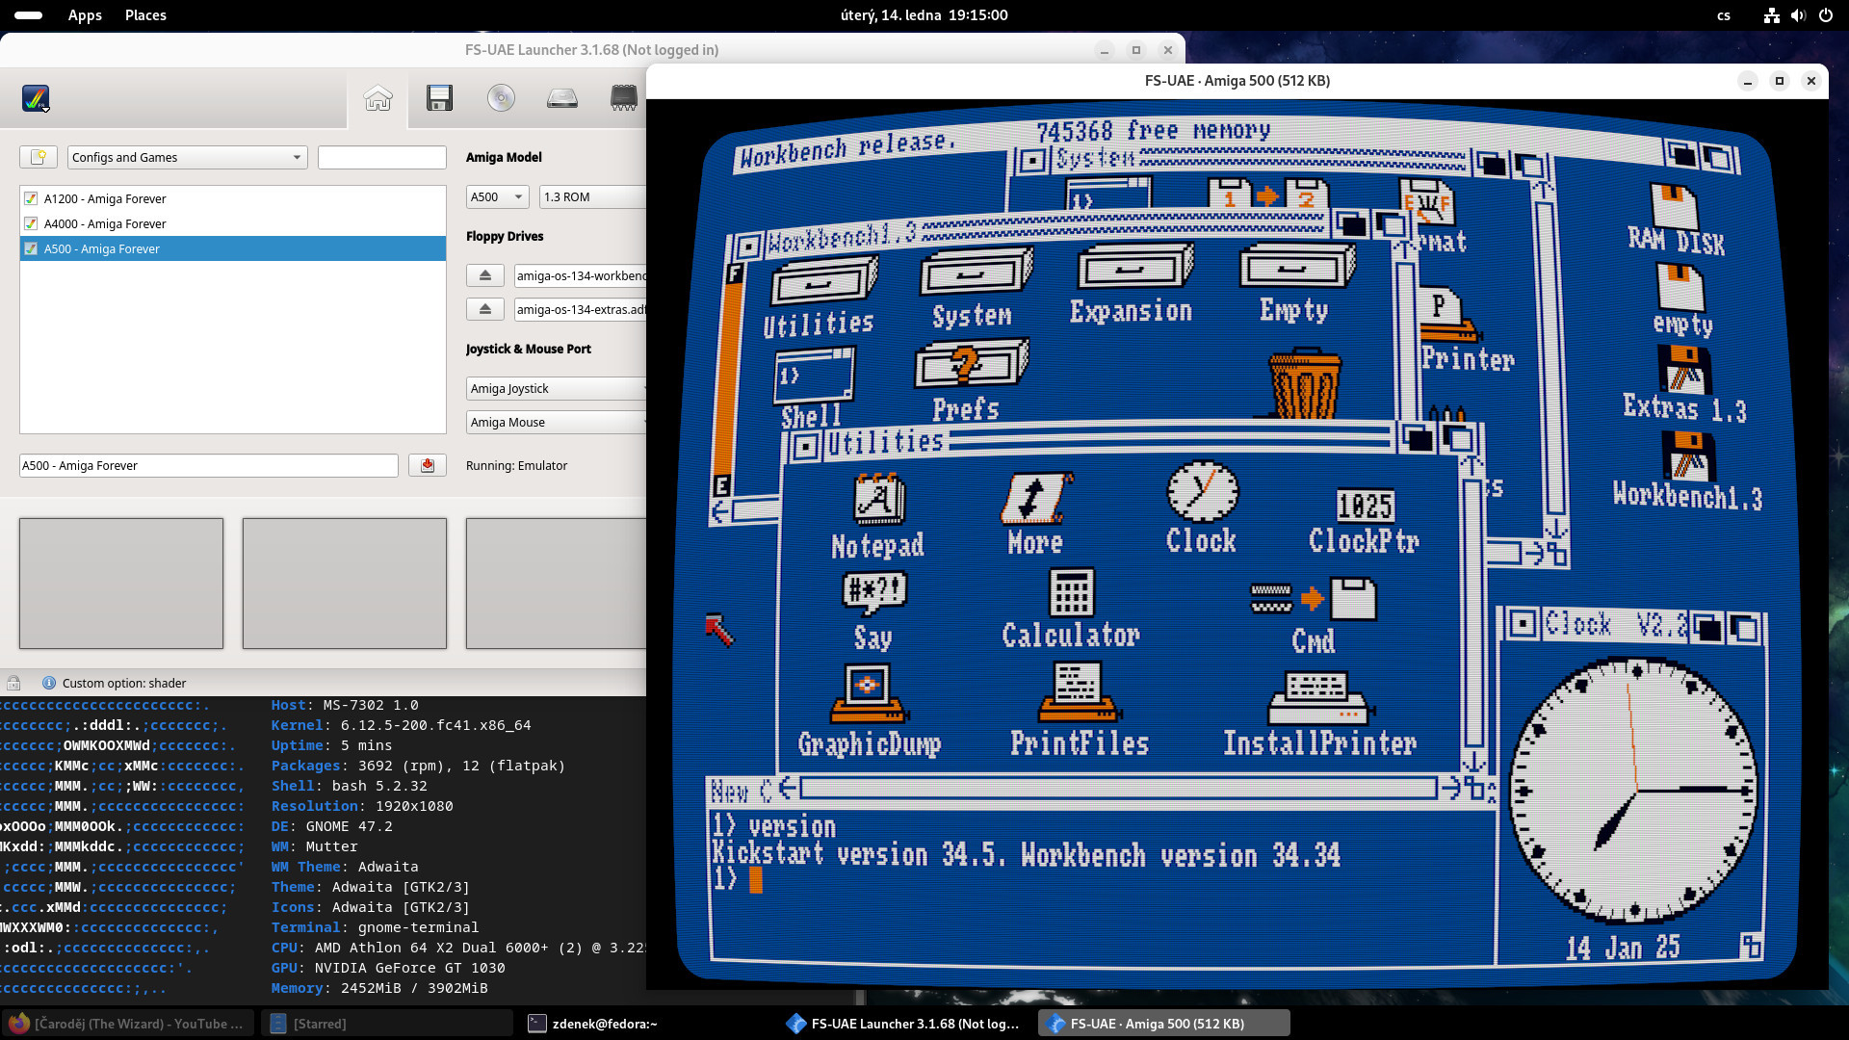Expand the 1.3 ROM model variant dropdown
Screen dimensions: 1849x1040
coord(592,196)
